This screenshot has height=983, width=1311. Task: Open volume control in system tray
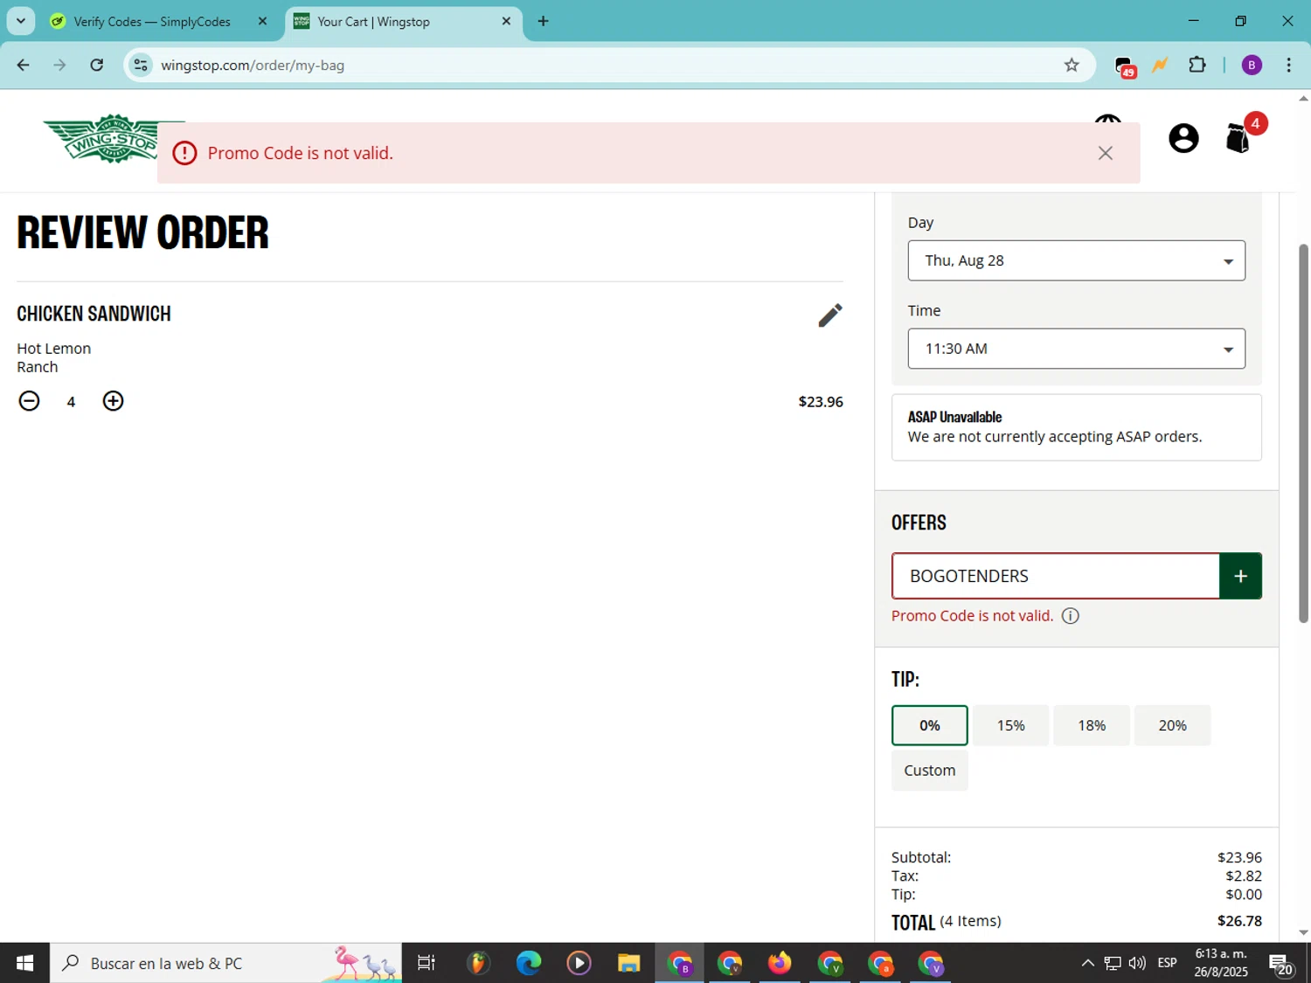point(1137,963)
